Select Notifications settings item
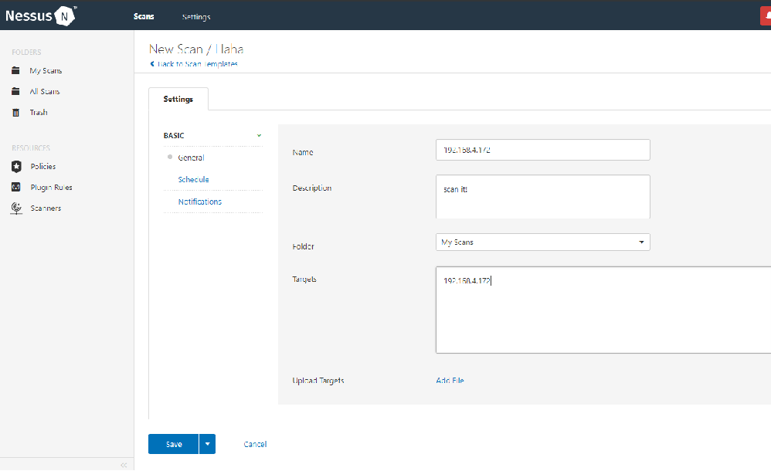771x471 pixels. pyautogui.click(x=199, y=202)
